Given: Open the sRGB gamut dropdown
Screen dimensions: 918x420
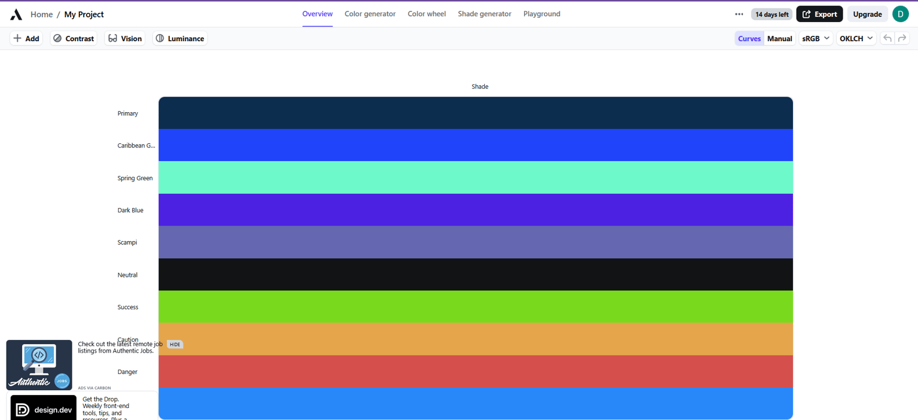Looking at the screenshot, I should click(816, 38).
